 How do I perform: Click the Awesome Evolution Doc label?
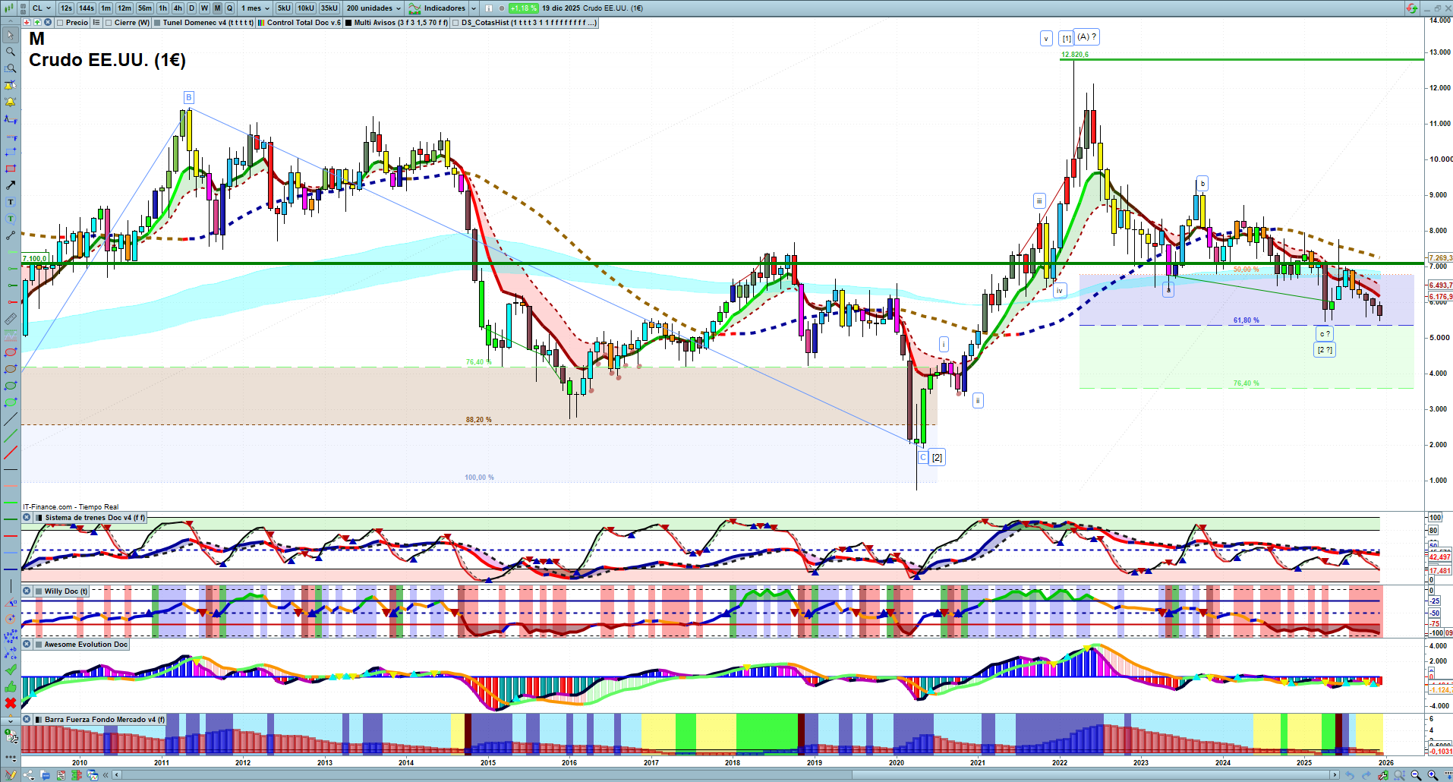pyautogui.click(x=86, y=645)
